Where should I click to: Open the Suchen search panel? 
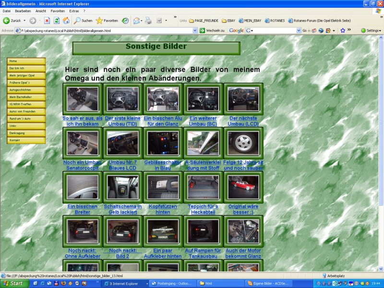point(83,21)
